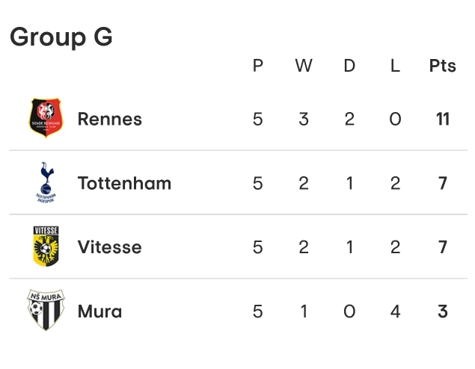Click Mura's losses value of 4

click(x=395, y=311)
